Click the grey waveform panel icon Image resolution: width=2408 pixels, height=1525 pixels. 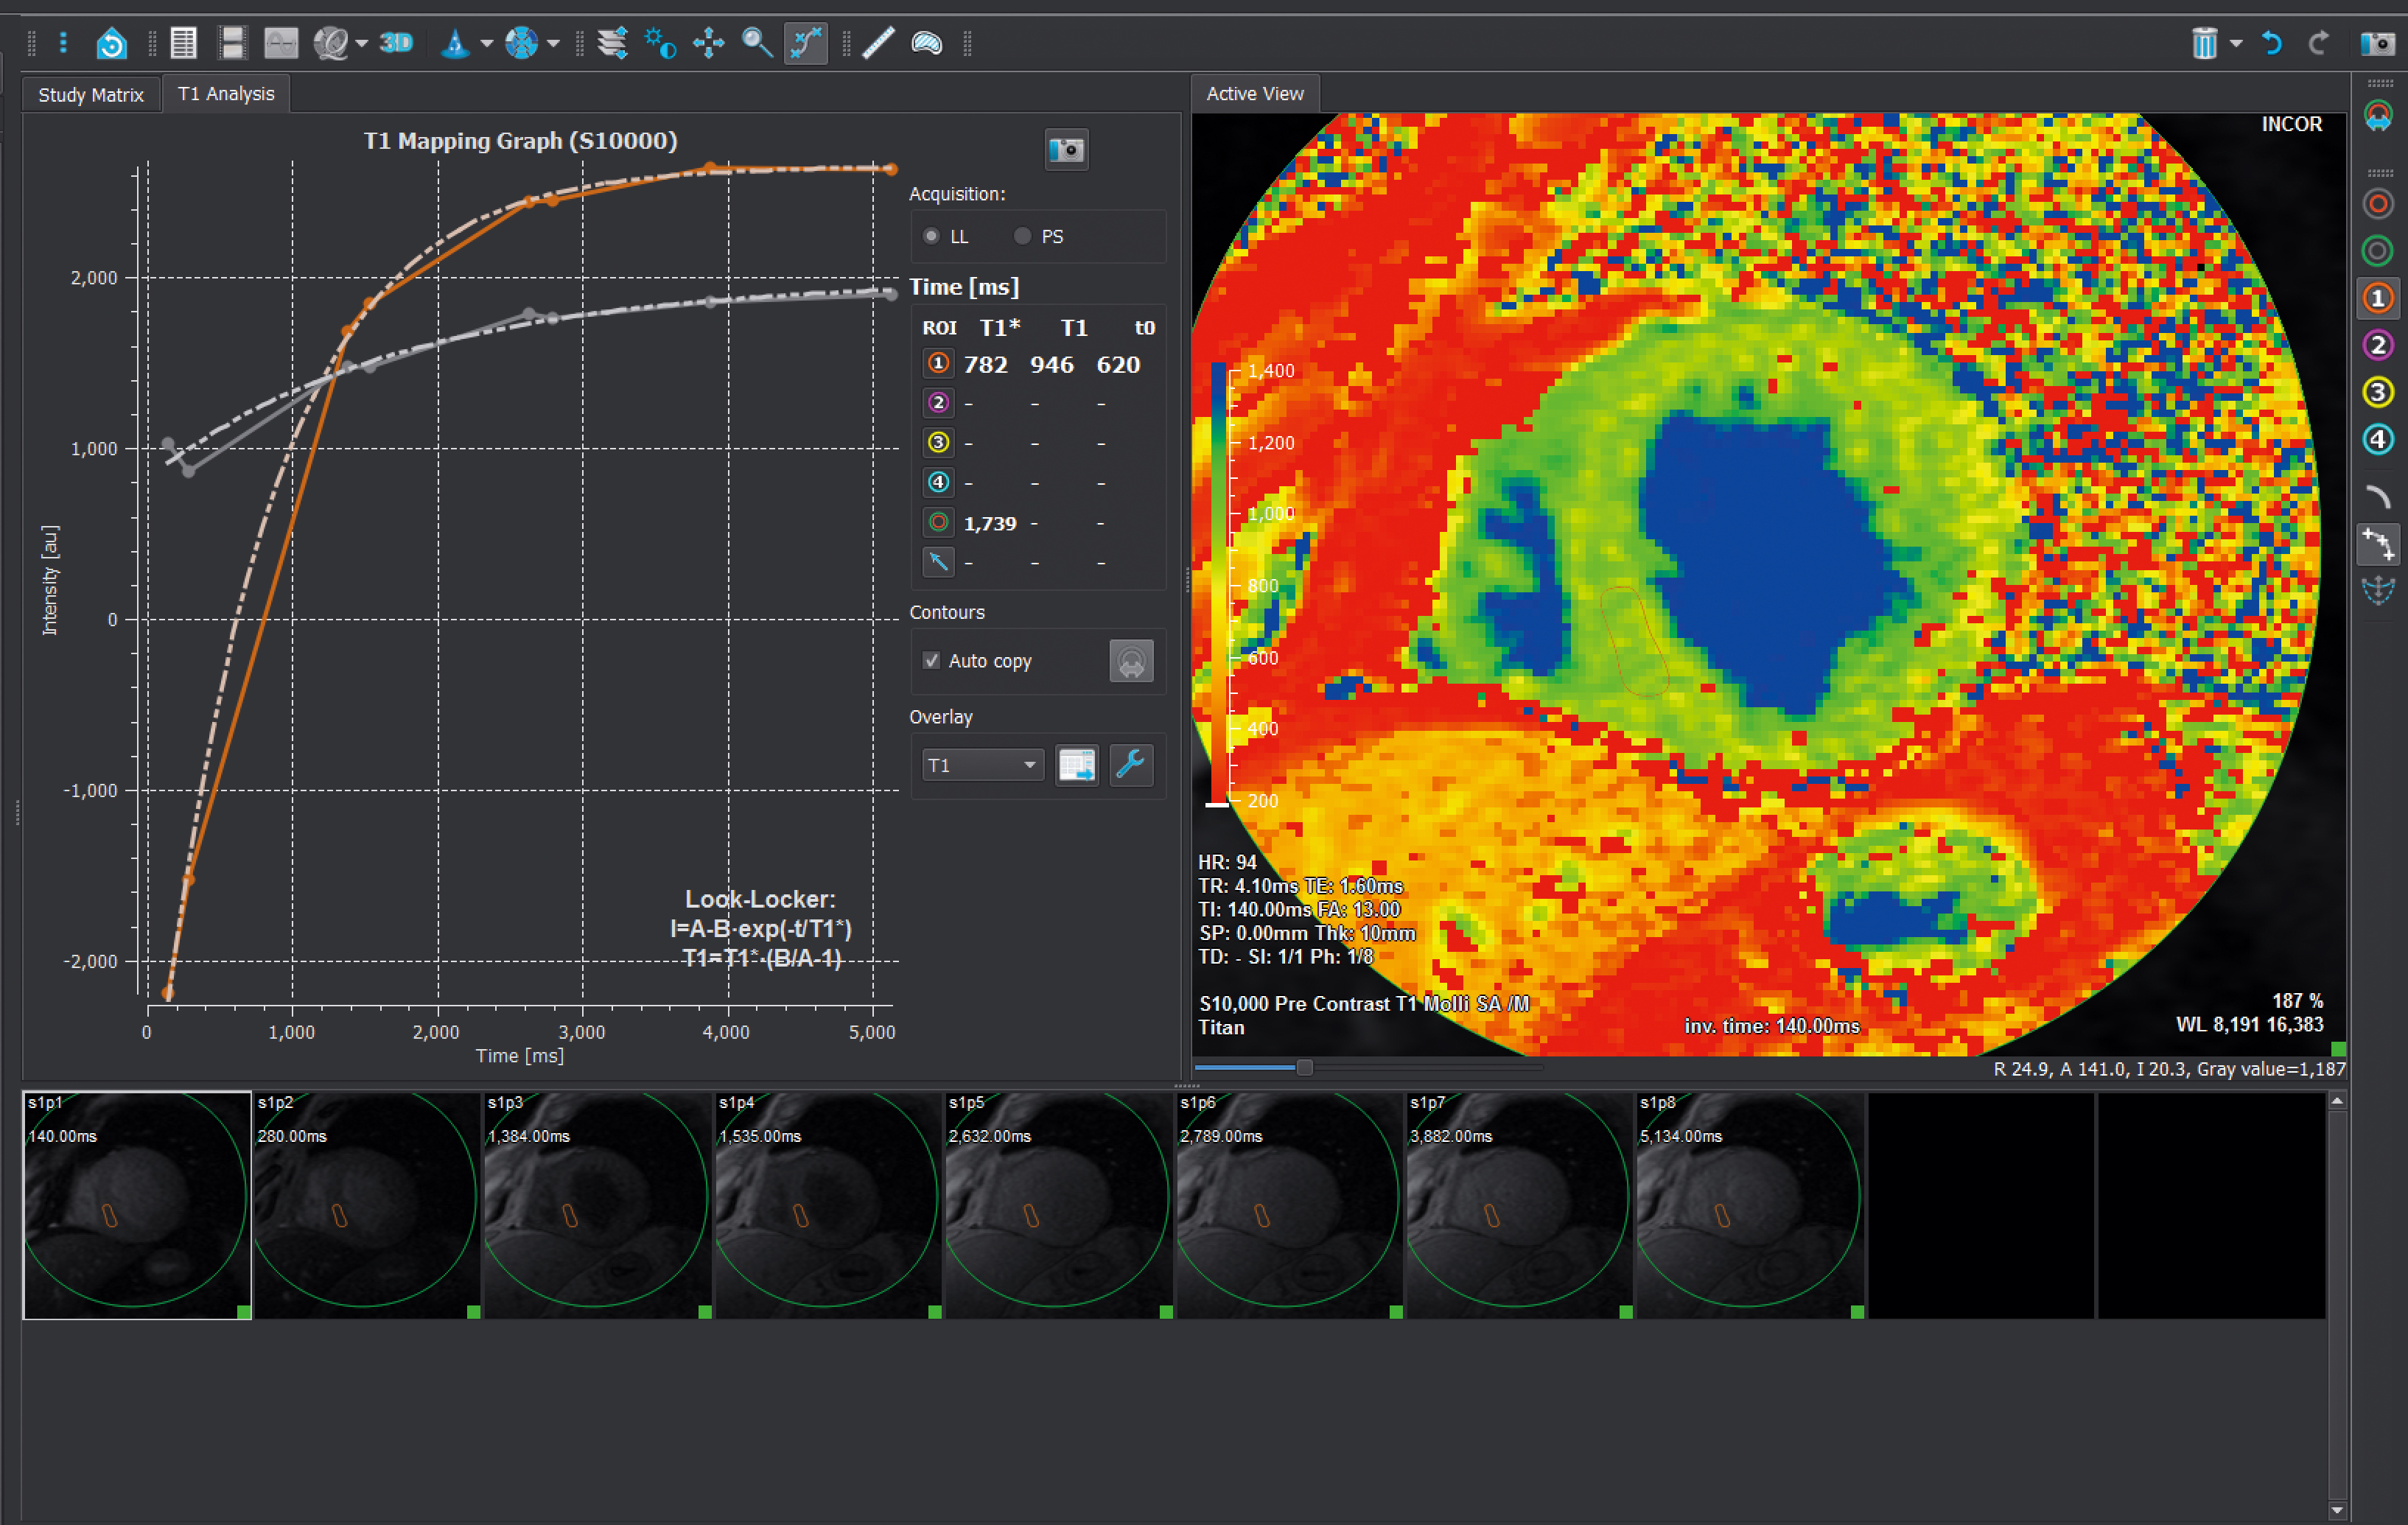point(281,43)
